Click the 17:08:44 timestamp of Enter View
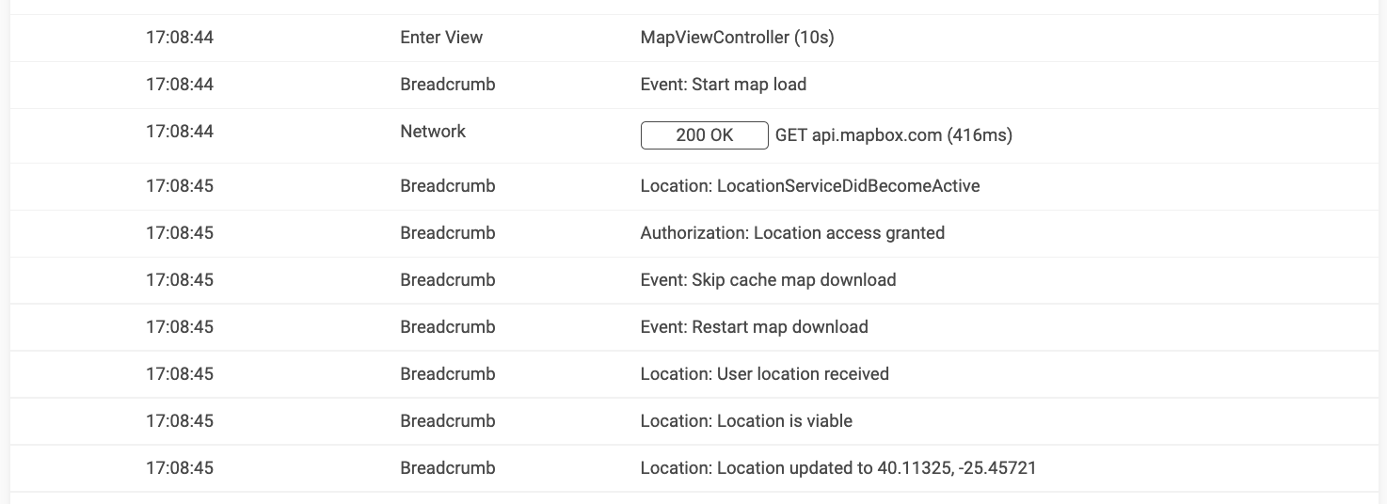This screenshot has width=1387, height=504. click(x=180, y=38)
